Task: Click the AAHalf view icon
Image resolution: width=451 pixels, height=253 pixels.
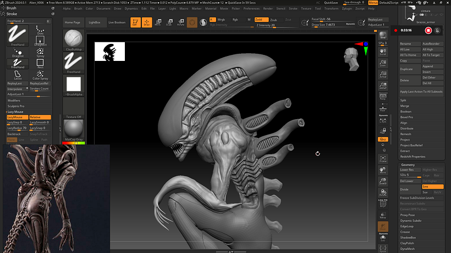Action: pyautogui.click(x=383, y=85)
